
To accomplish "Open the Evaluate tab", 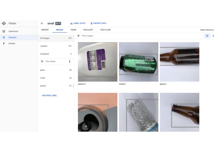I will [x=88, y=30].
